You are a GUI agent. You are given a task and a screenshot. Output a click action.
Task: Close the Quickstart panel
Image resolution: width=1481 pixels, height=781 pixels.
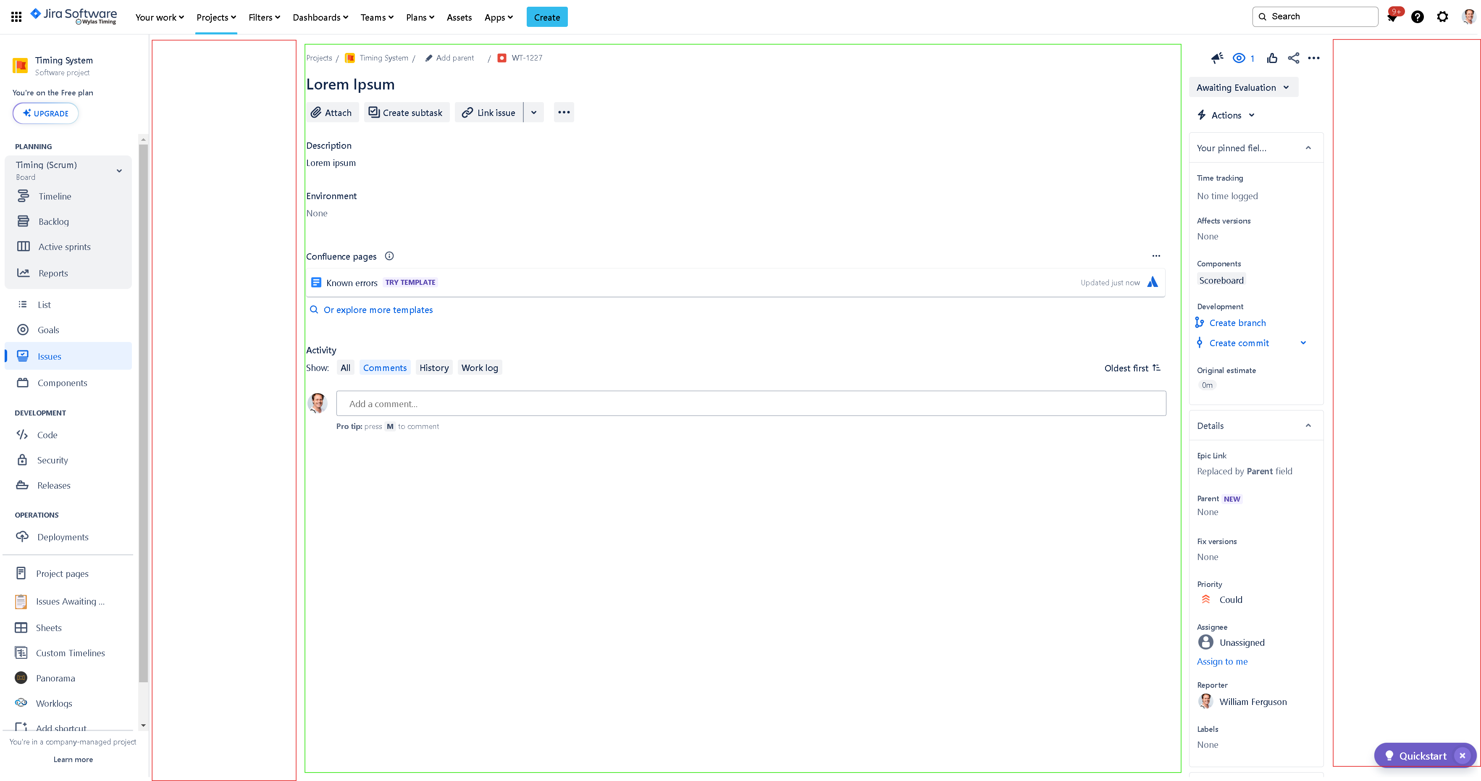click(x=1462, y=756)
